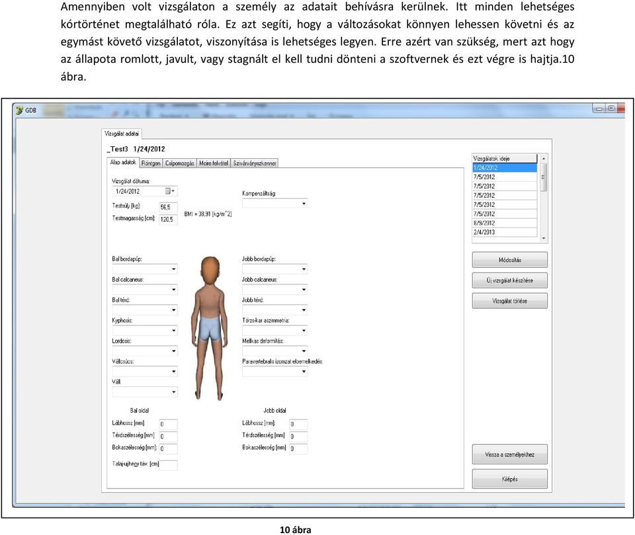635x535 pixels.
Task: Click the Testmagasság [cm] input field
Action: [168, 220]
